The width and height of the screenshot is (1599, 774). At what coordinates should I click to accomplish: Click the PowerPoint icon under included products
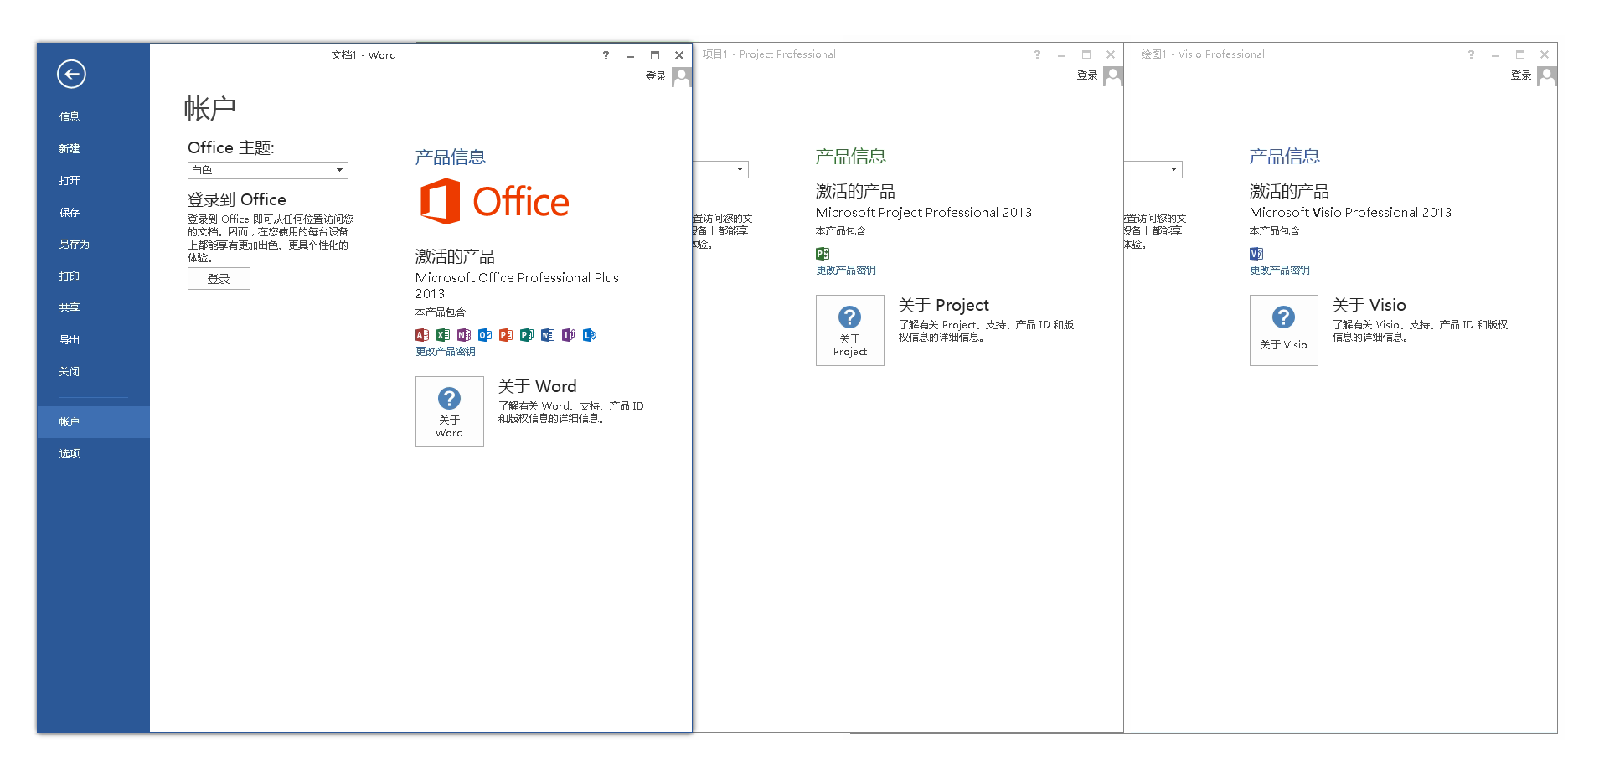coord(506,335)
